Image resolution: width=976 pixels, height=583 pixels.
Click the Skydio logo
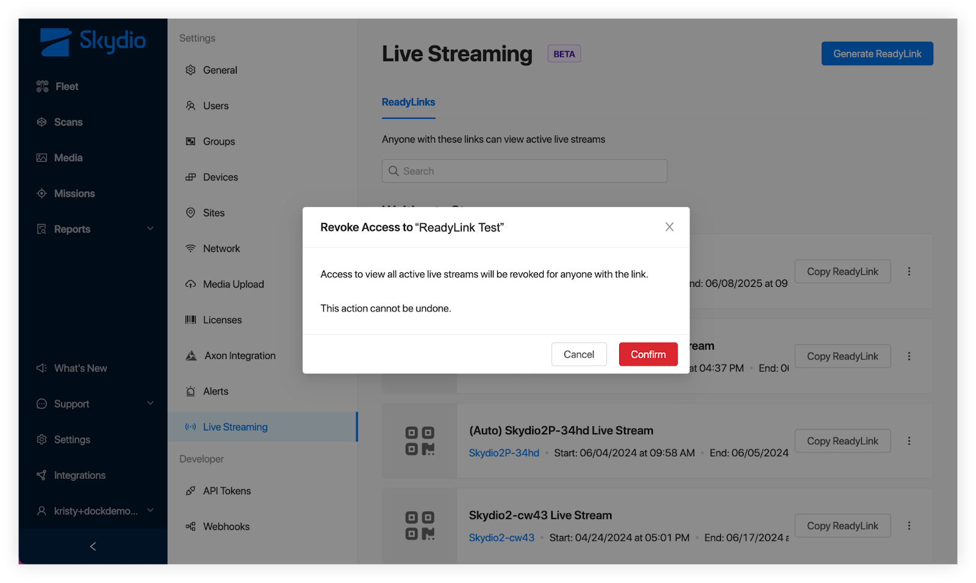click(x=93, y=41)
